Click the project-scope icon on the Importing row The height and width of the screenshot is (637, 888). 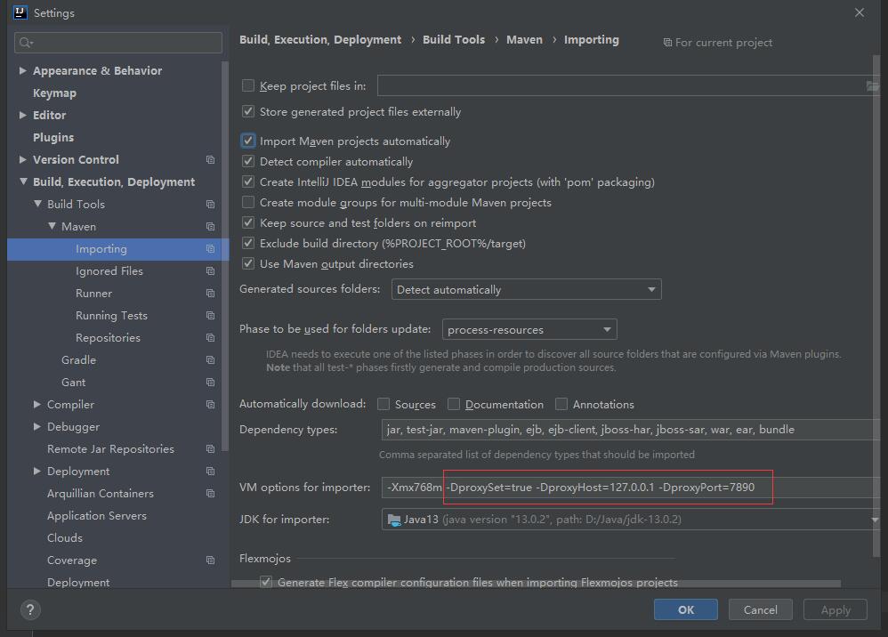tap(210, 248)
